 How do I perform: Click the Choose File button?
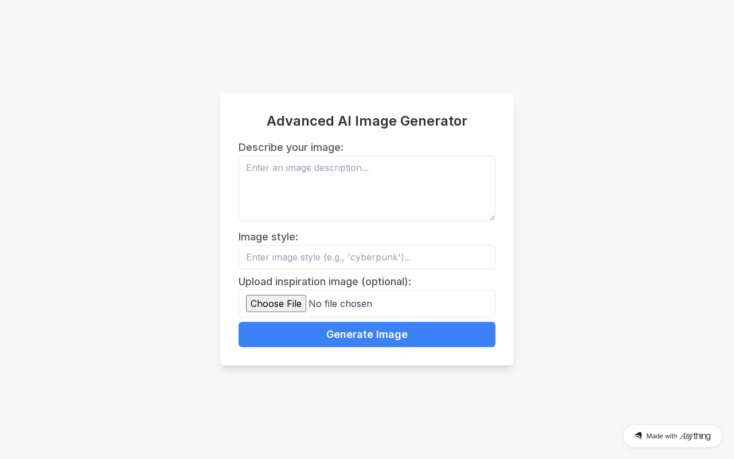point(276,304)
